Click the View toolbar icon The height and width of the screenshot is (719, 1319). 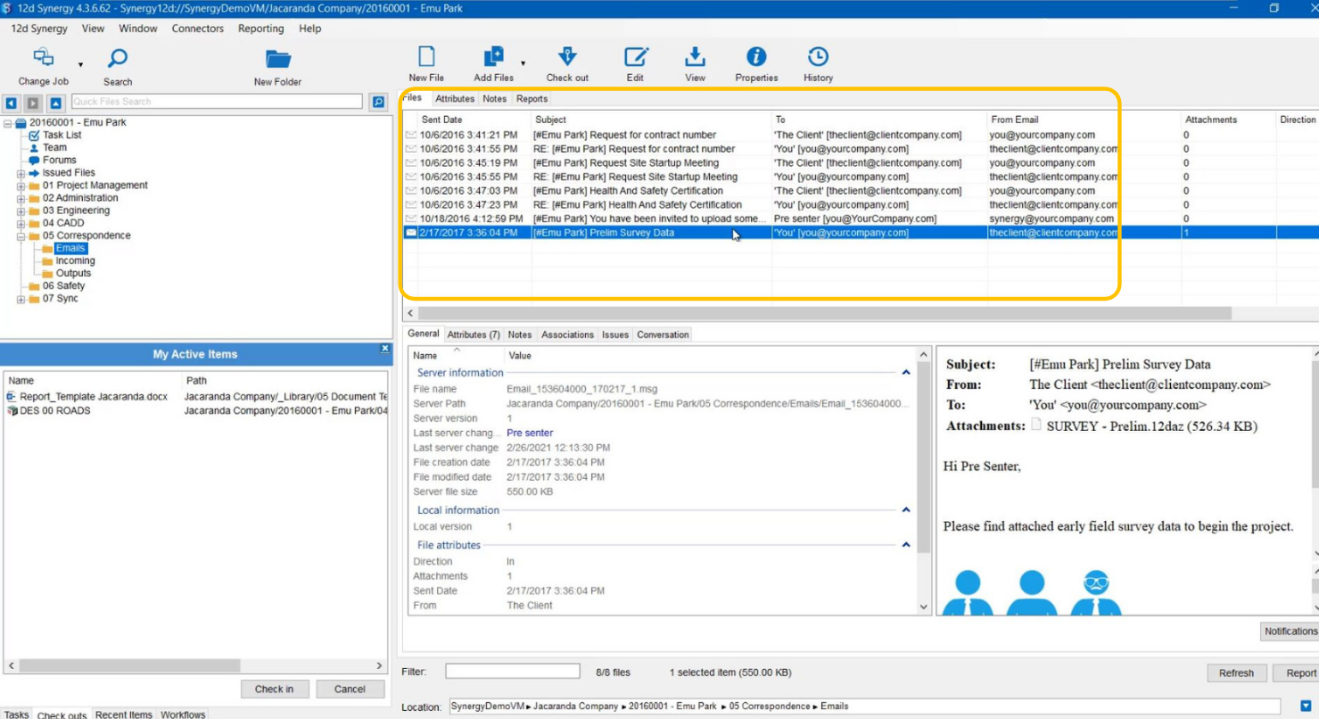coord(695,57)
